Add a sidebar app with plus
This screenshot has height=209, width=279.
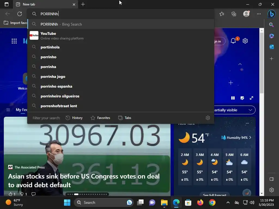(x=272, y=59)
